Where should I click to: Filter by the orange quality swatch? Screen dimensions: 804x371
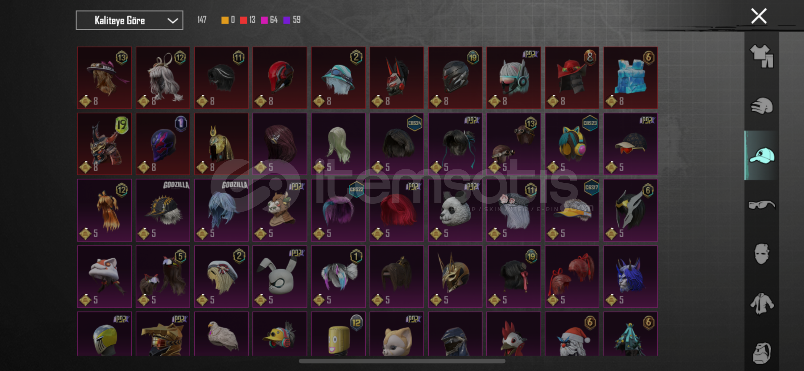(x=225, y=20)
